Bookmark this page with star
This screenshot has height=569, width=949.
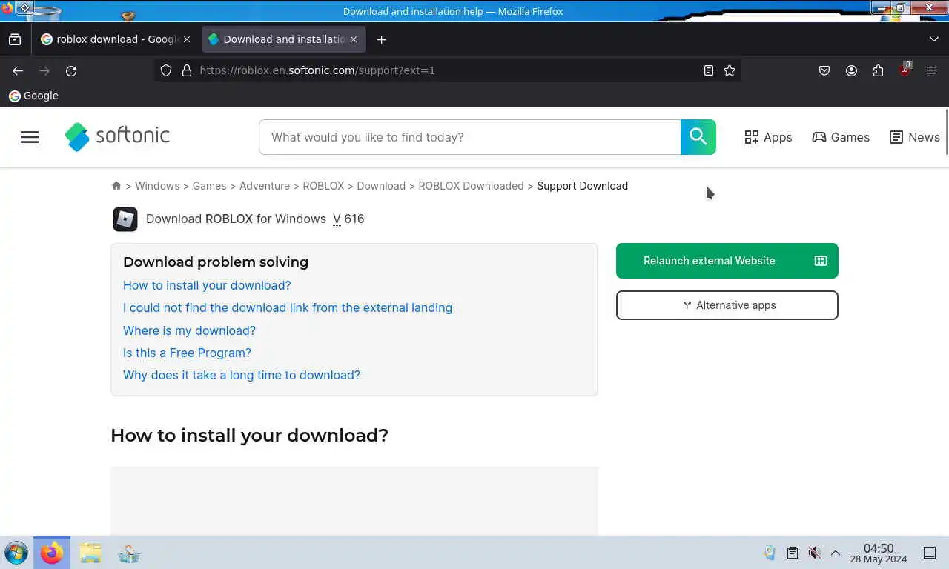pos(730,70)
